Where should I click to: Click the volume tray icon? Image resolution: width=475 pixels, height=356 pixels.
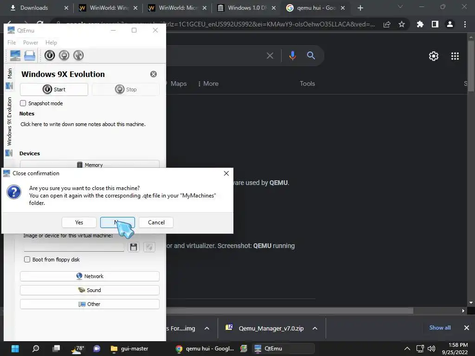(x=431, y=349)
